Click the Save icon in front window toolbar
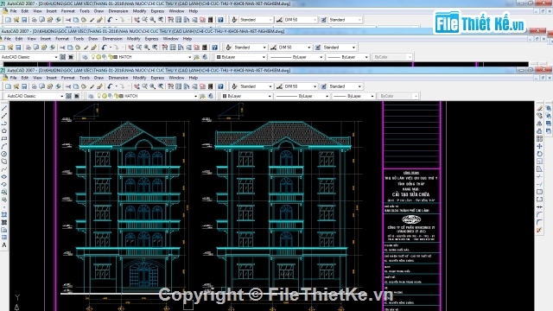 [x=24, y=86]
